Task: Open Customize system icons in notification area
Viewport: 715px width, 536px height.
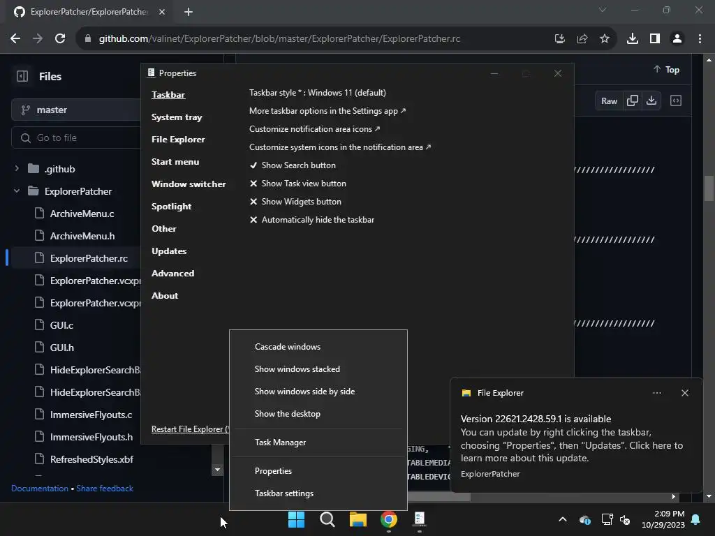Action: pos(340,147)
